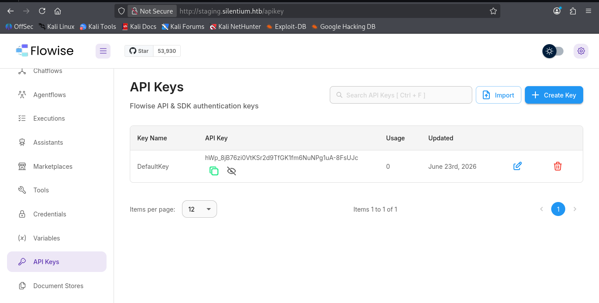Hide the DefaultKey API key value

(x=232, y=171)
